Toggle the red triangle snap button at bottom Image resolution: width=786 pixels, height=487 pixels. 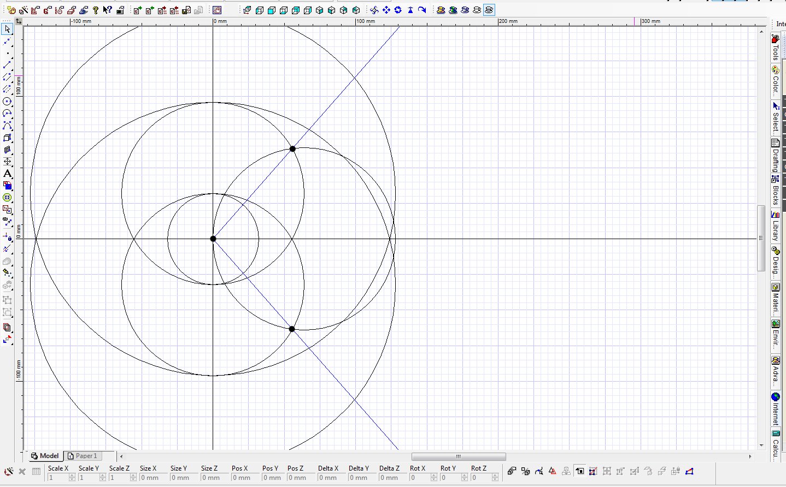click(x=553, y=471)
